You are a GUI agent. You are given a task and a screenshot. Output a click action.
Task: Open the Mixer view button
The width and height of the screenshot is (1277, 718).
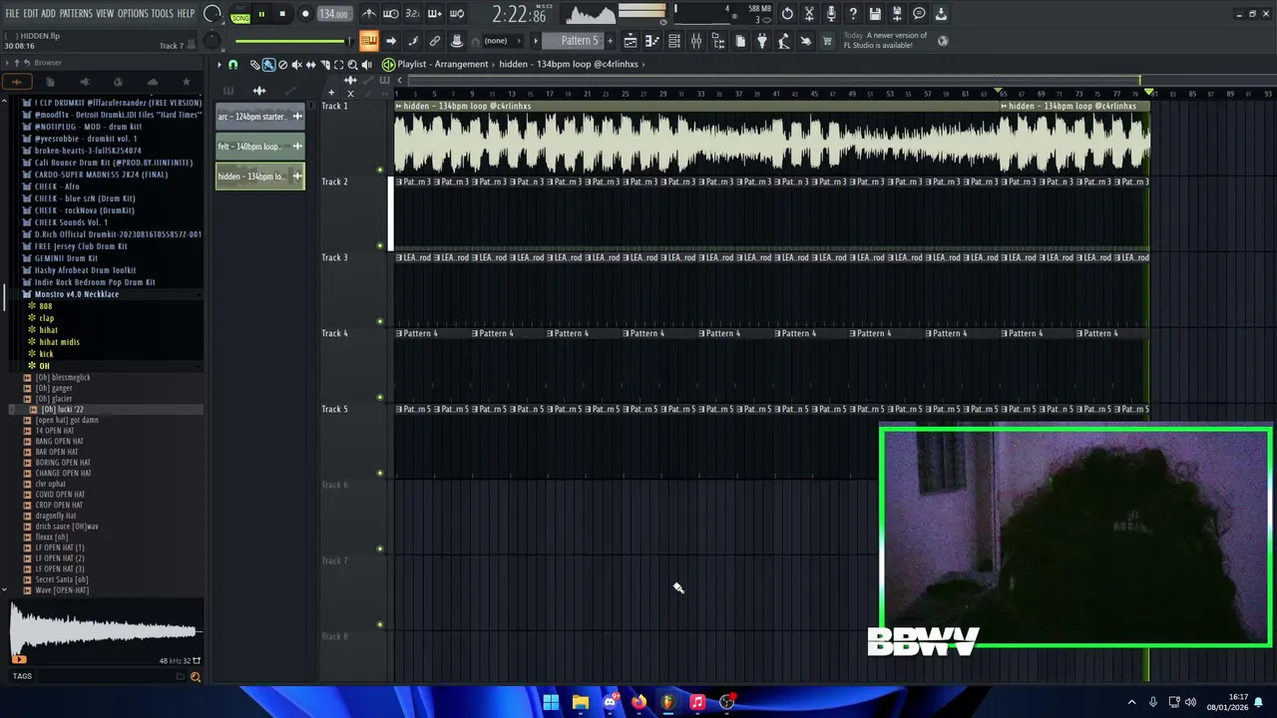coord(695,41)
